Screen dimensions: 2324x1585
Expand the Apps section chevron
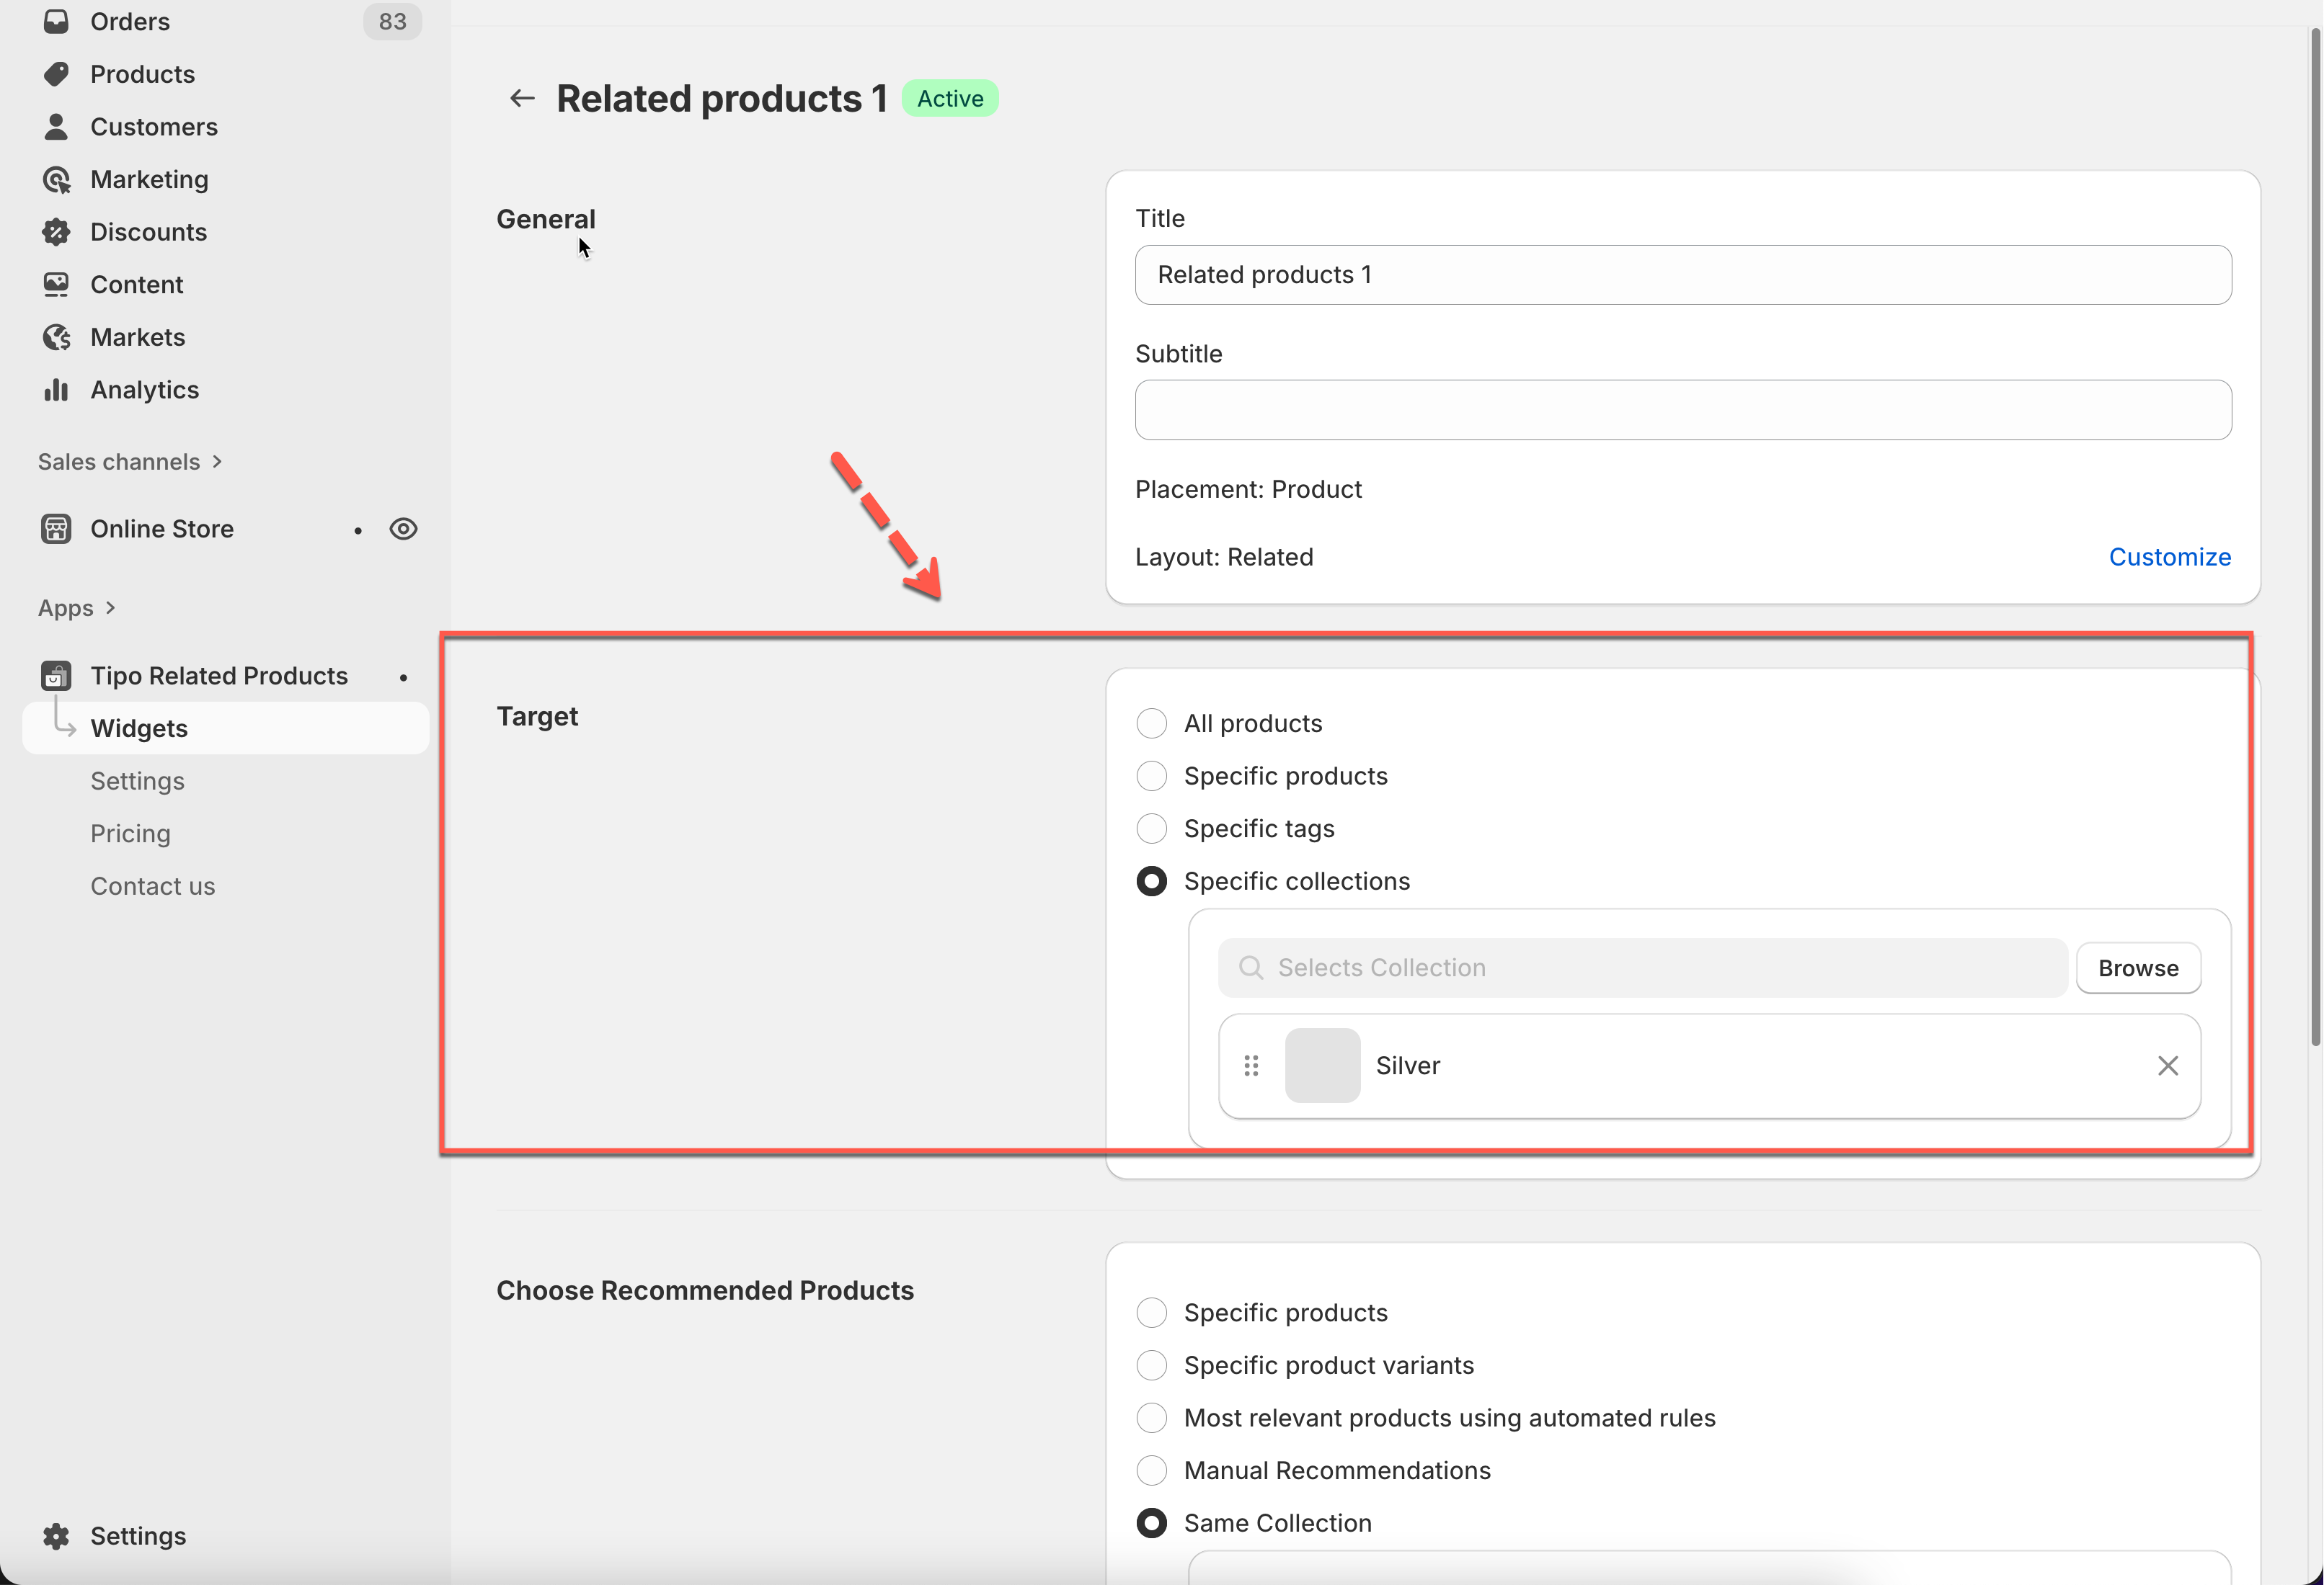110,607
